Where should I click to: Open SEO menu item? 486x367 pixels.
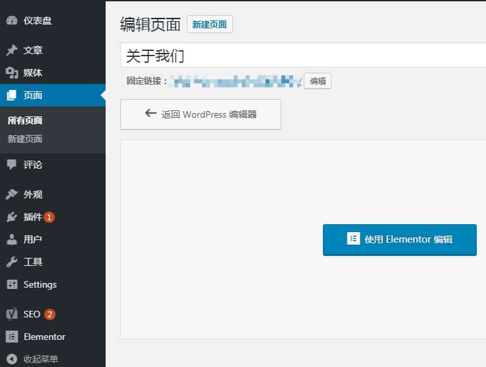(x=32, y=314)
